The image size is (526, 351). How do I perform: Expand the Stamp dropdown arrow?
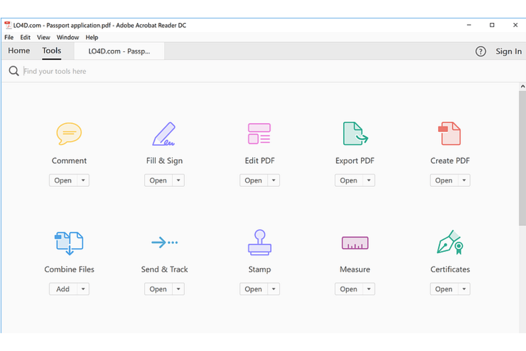274,289
